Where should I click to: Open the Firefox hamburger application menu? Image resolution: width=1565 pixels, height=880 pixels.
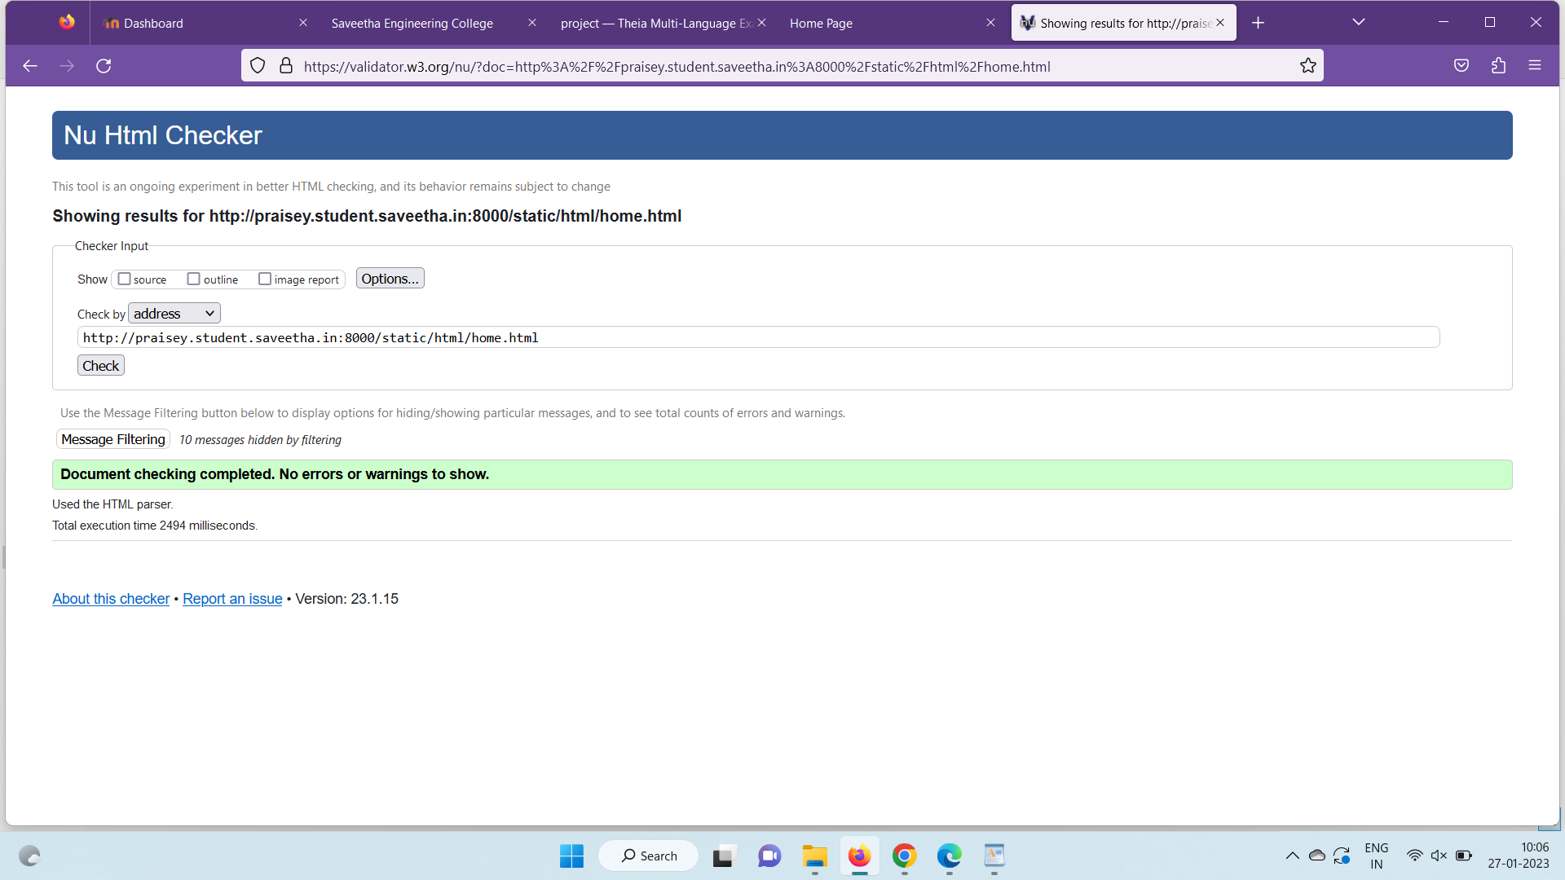point(1535,66)
